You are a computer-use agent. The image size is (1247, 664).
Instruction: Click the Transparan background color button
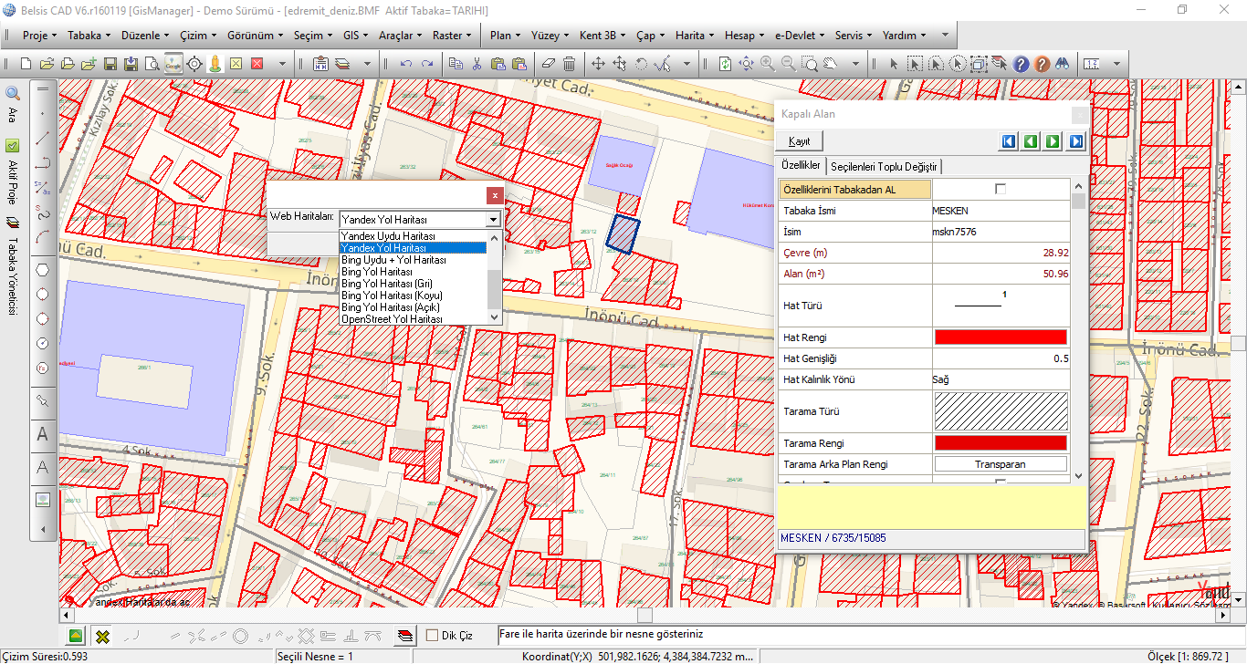tap(1001, 464)
